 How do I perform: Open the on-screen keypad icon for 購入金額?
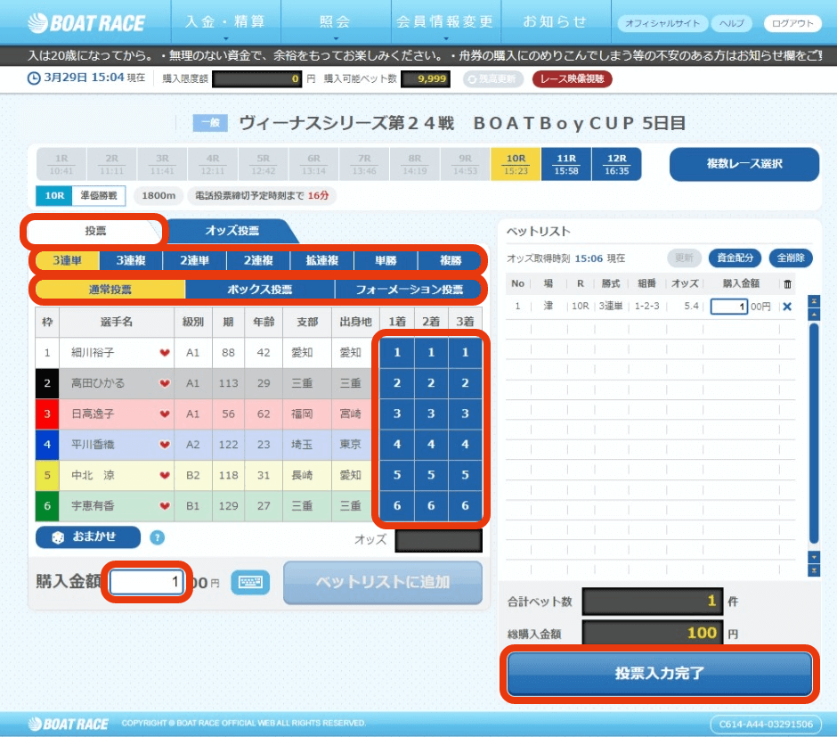click(250, 582)
